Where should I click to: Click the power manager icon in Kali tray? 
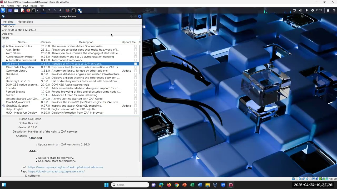coord(313,10)
